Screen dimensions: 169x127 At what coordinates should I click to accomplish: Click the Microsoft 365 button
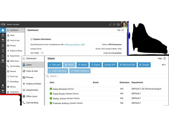pyautogui.click(x=127, y=65)
